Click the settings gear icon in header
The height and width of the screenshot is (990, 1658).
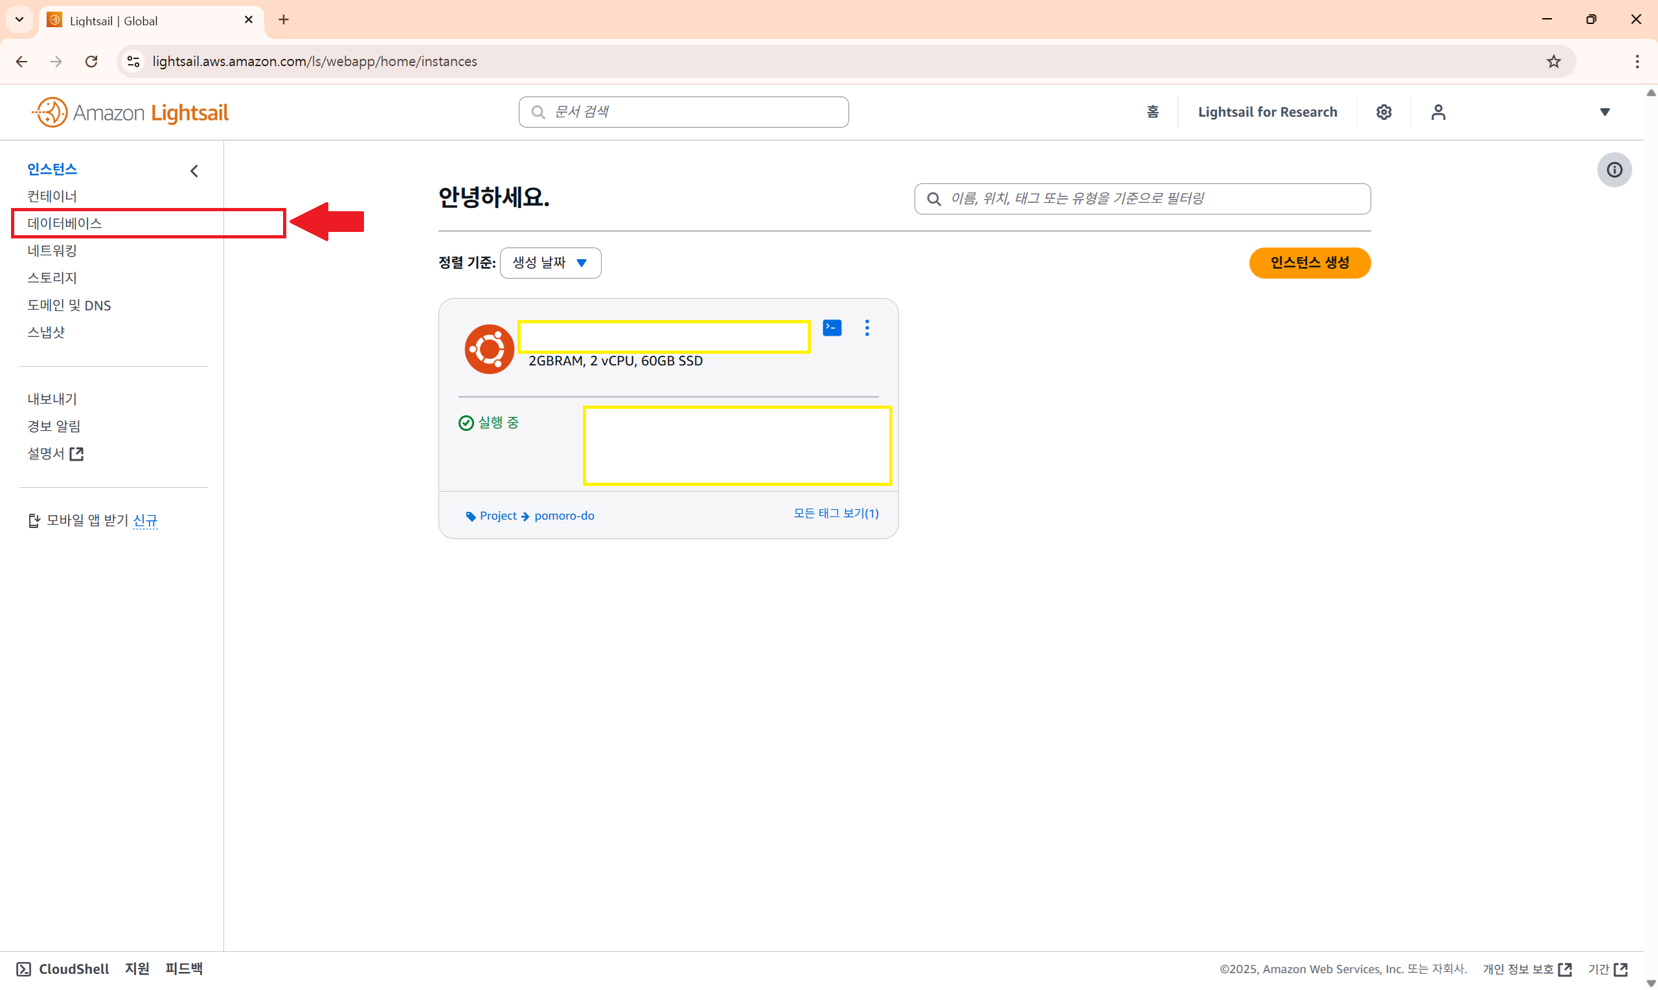pyautogui.click(x=1383, y=112)
